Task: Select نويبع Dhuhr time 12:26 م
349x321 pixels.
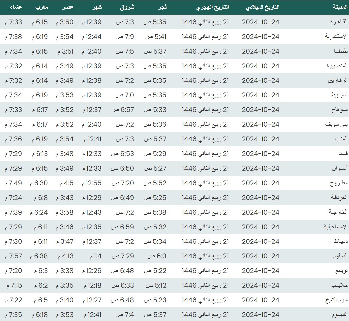Action: coord(91,271)
